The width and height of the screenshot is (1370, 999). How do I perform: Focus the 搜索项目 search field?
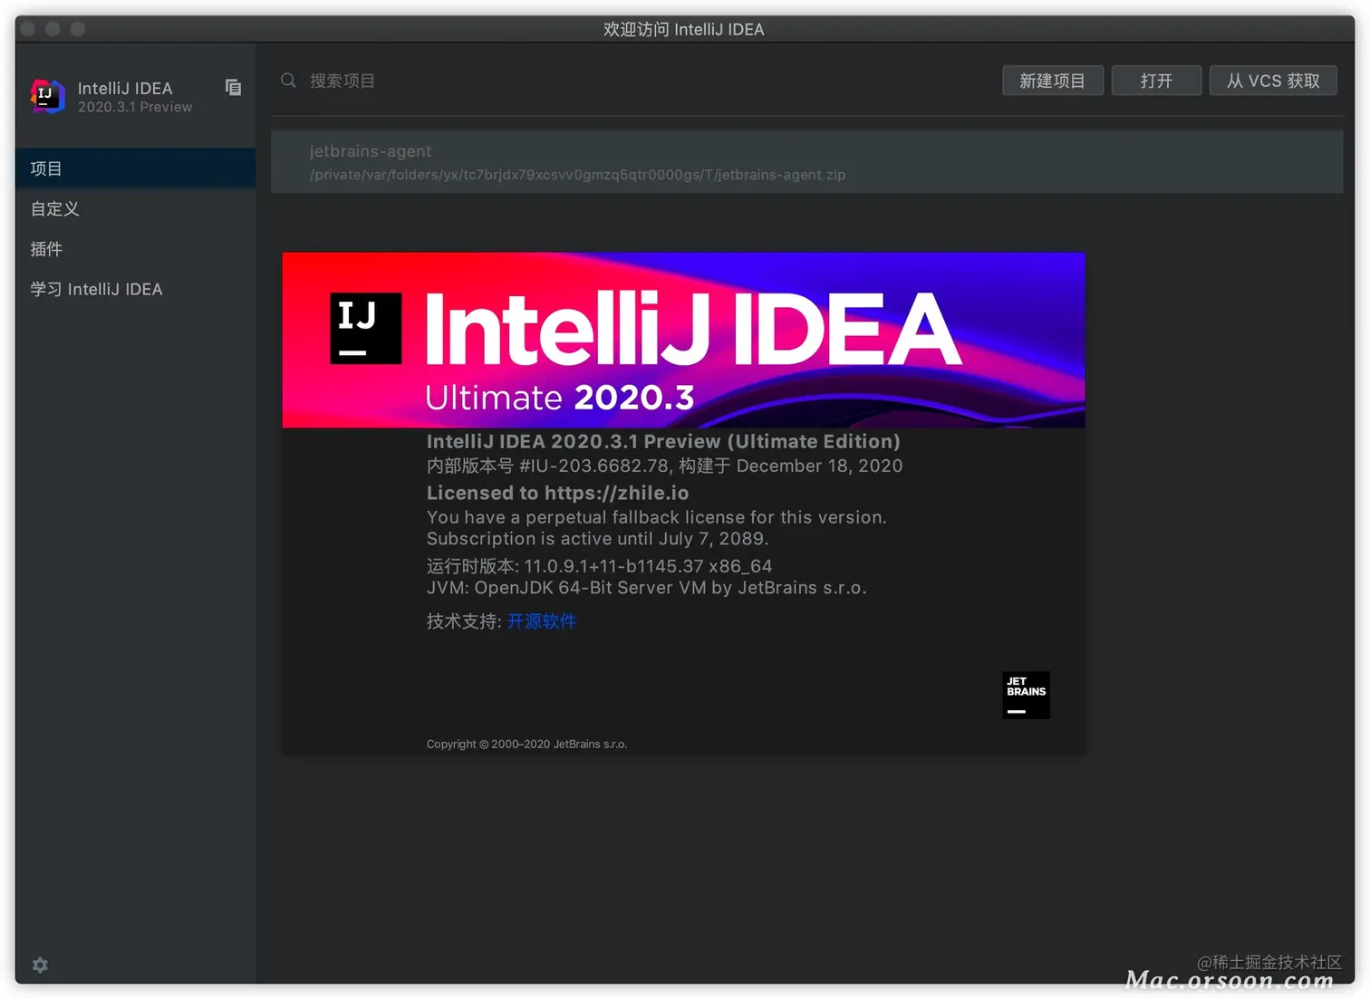tap(634, 81)
